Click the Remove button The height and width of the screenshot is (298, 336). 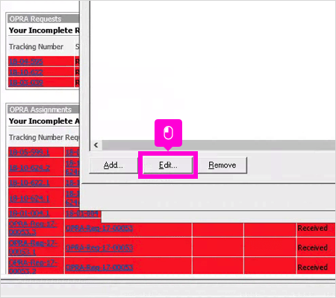coord(223,165)
